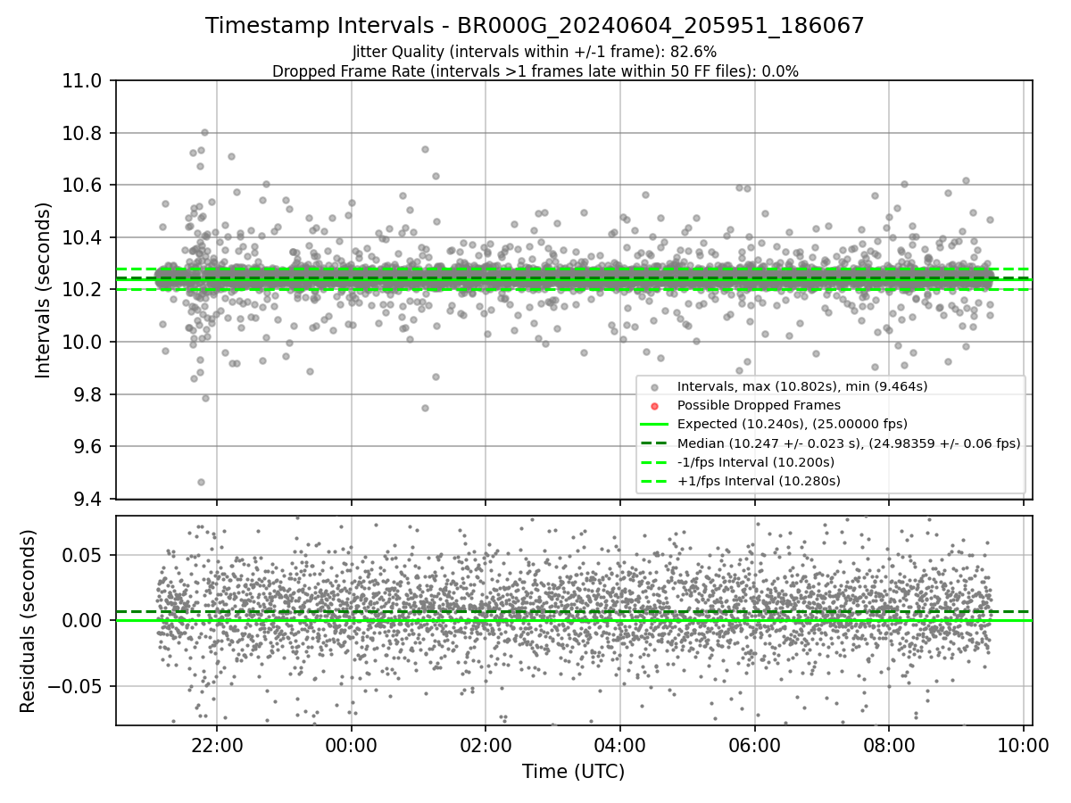1071x803 pixels.
Task: Click legend entry '-1/fps Interval (10.200s)'
Action: [756, 462]
